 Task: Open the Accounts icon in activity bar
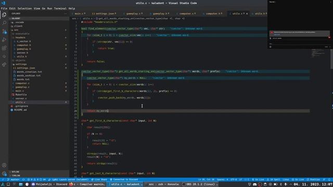pos(4,165)
